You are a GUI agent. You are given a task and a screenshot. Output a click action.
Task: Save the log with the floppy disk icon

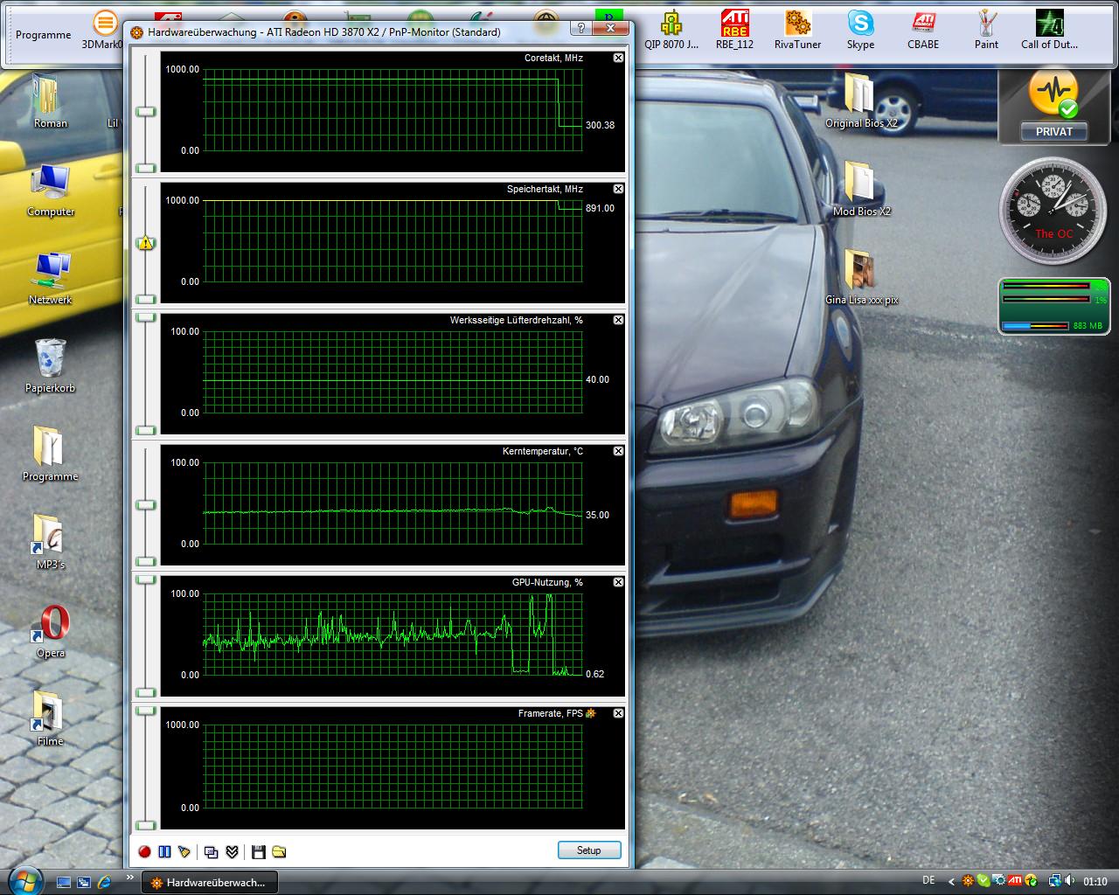click(258, 851)
